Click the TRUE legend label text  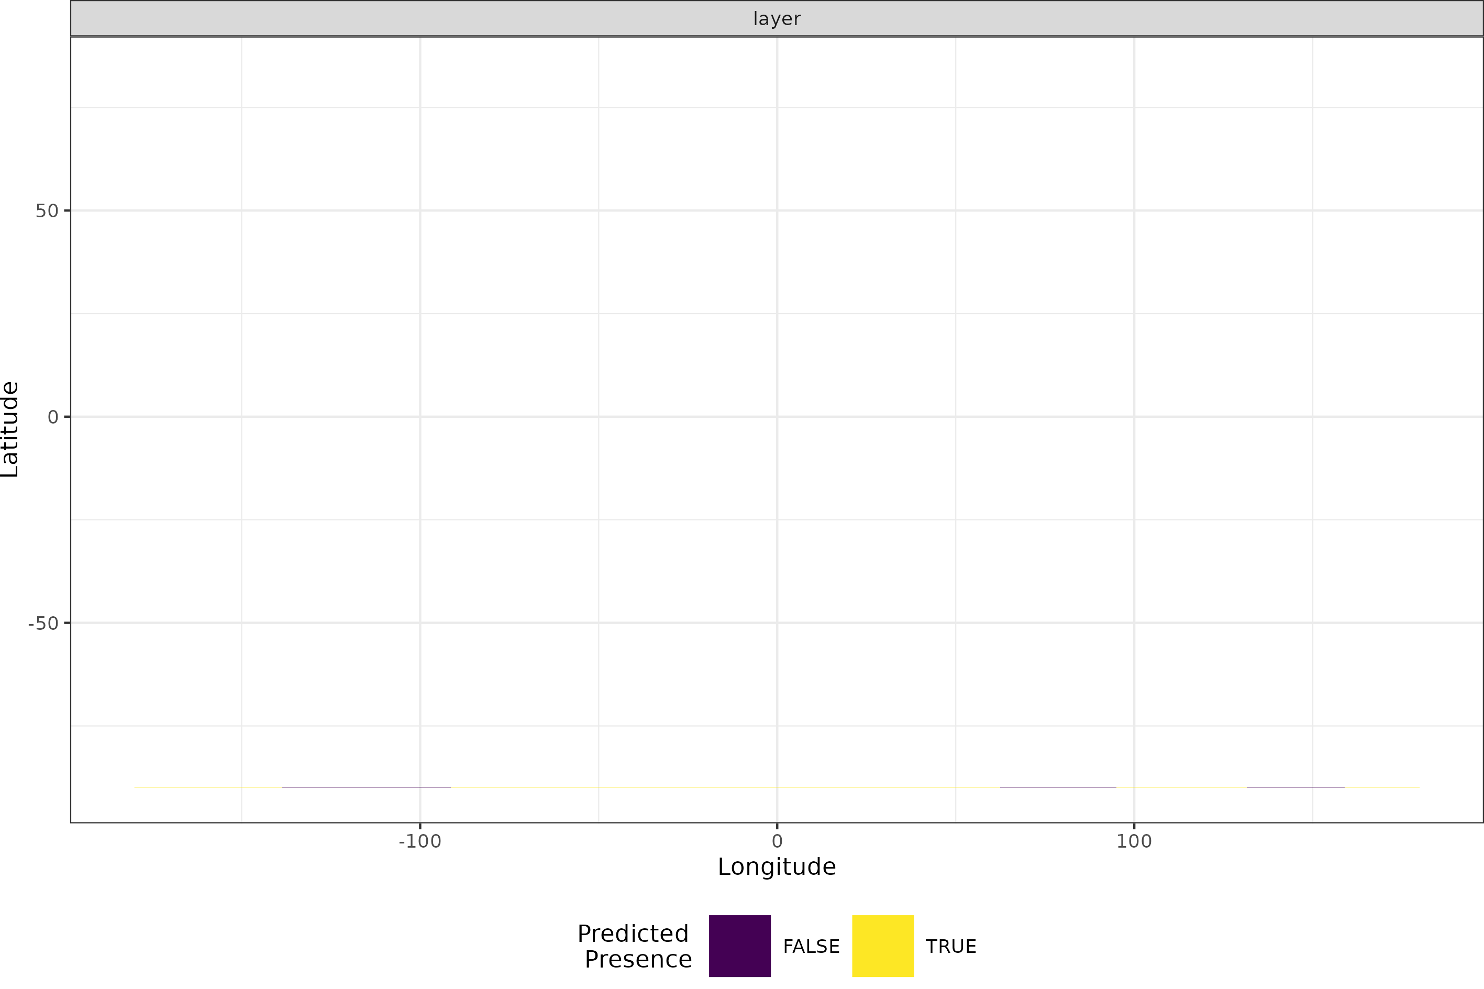pyautogui.click(x=950, y=947)
